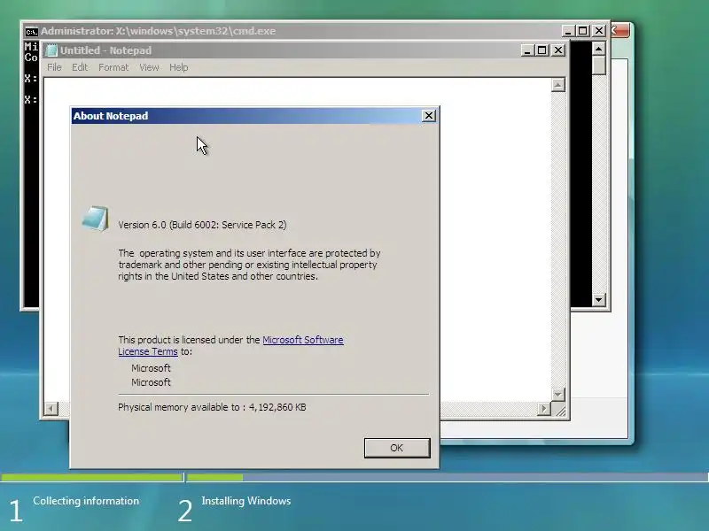Open Notepad's Edit menu
Image resolution: width=709 pixels, height=531 pixels.
(x=80, y=67)
